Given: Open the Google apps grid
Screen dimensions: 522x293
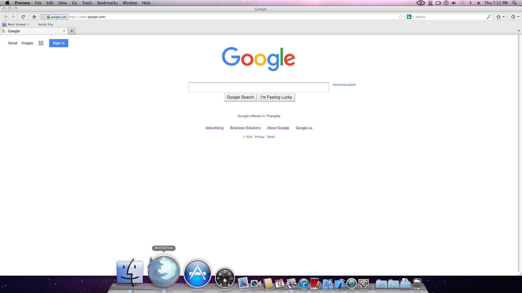Looking at the screenshot, I should (x=41, y=43).
